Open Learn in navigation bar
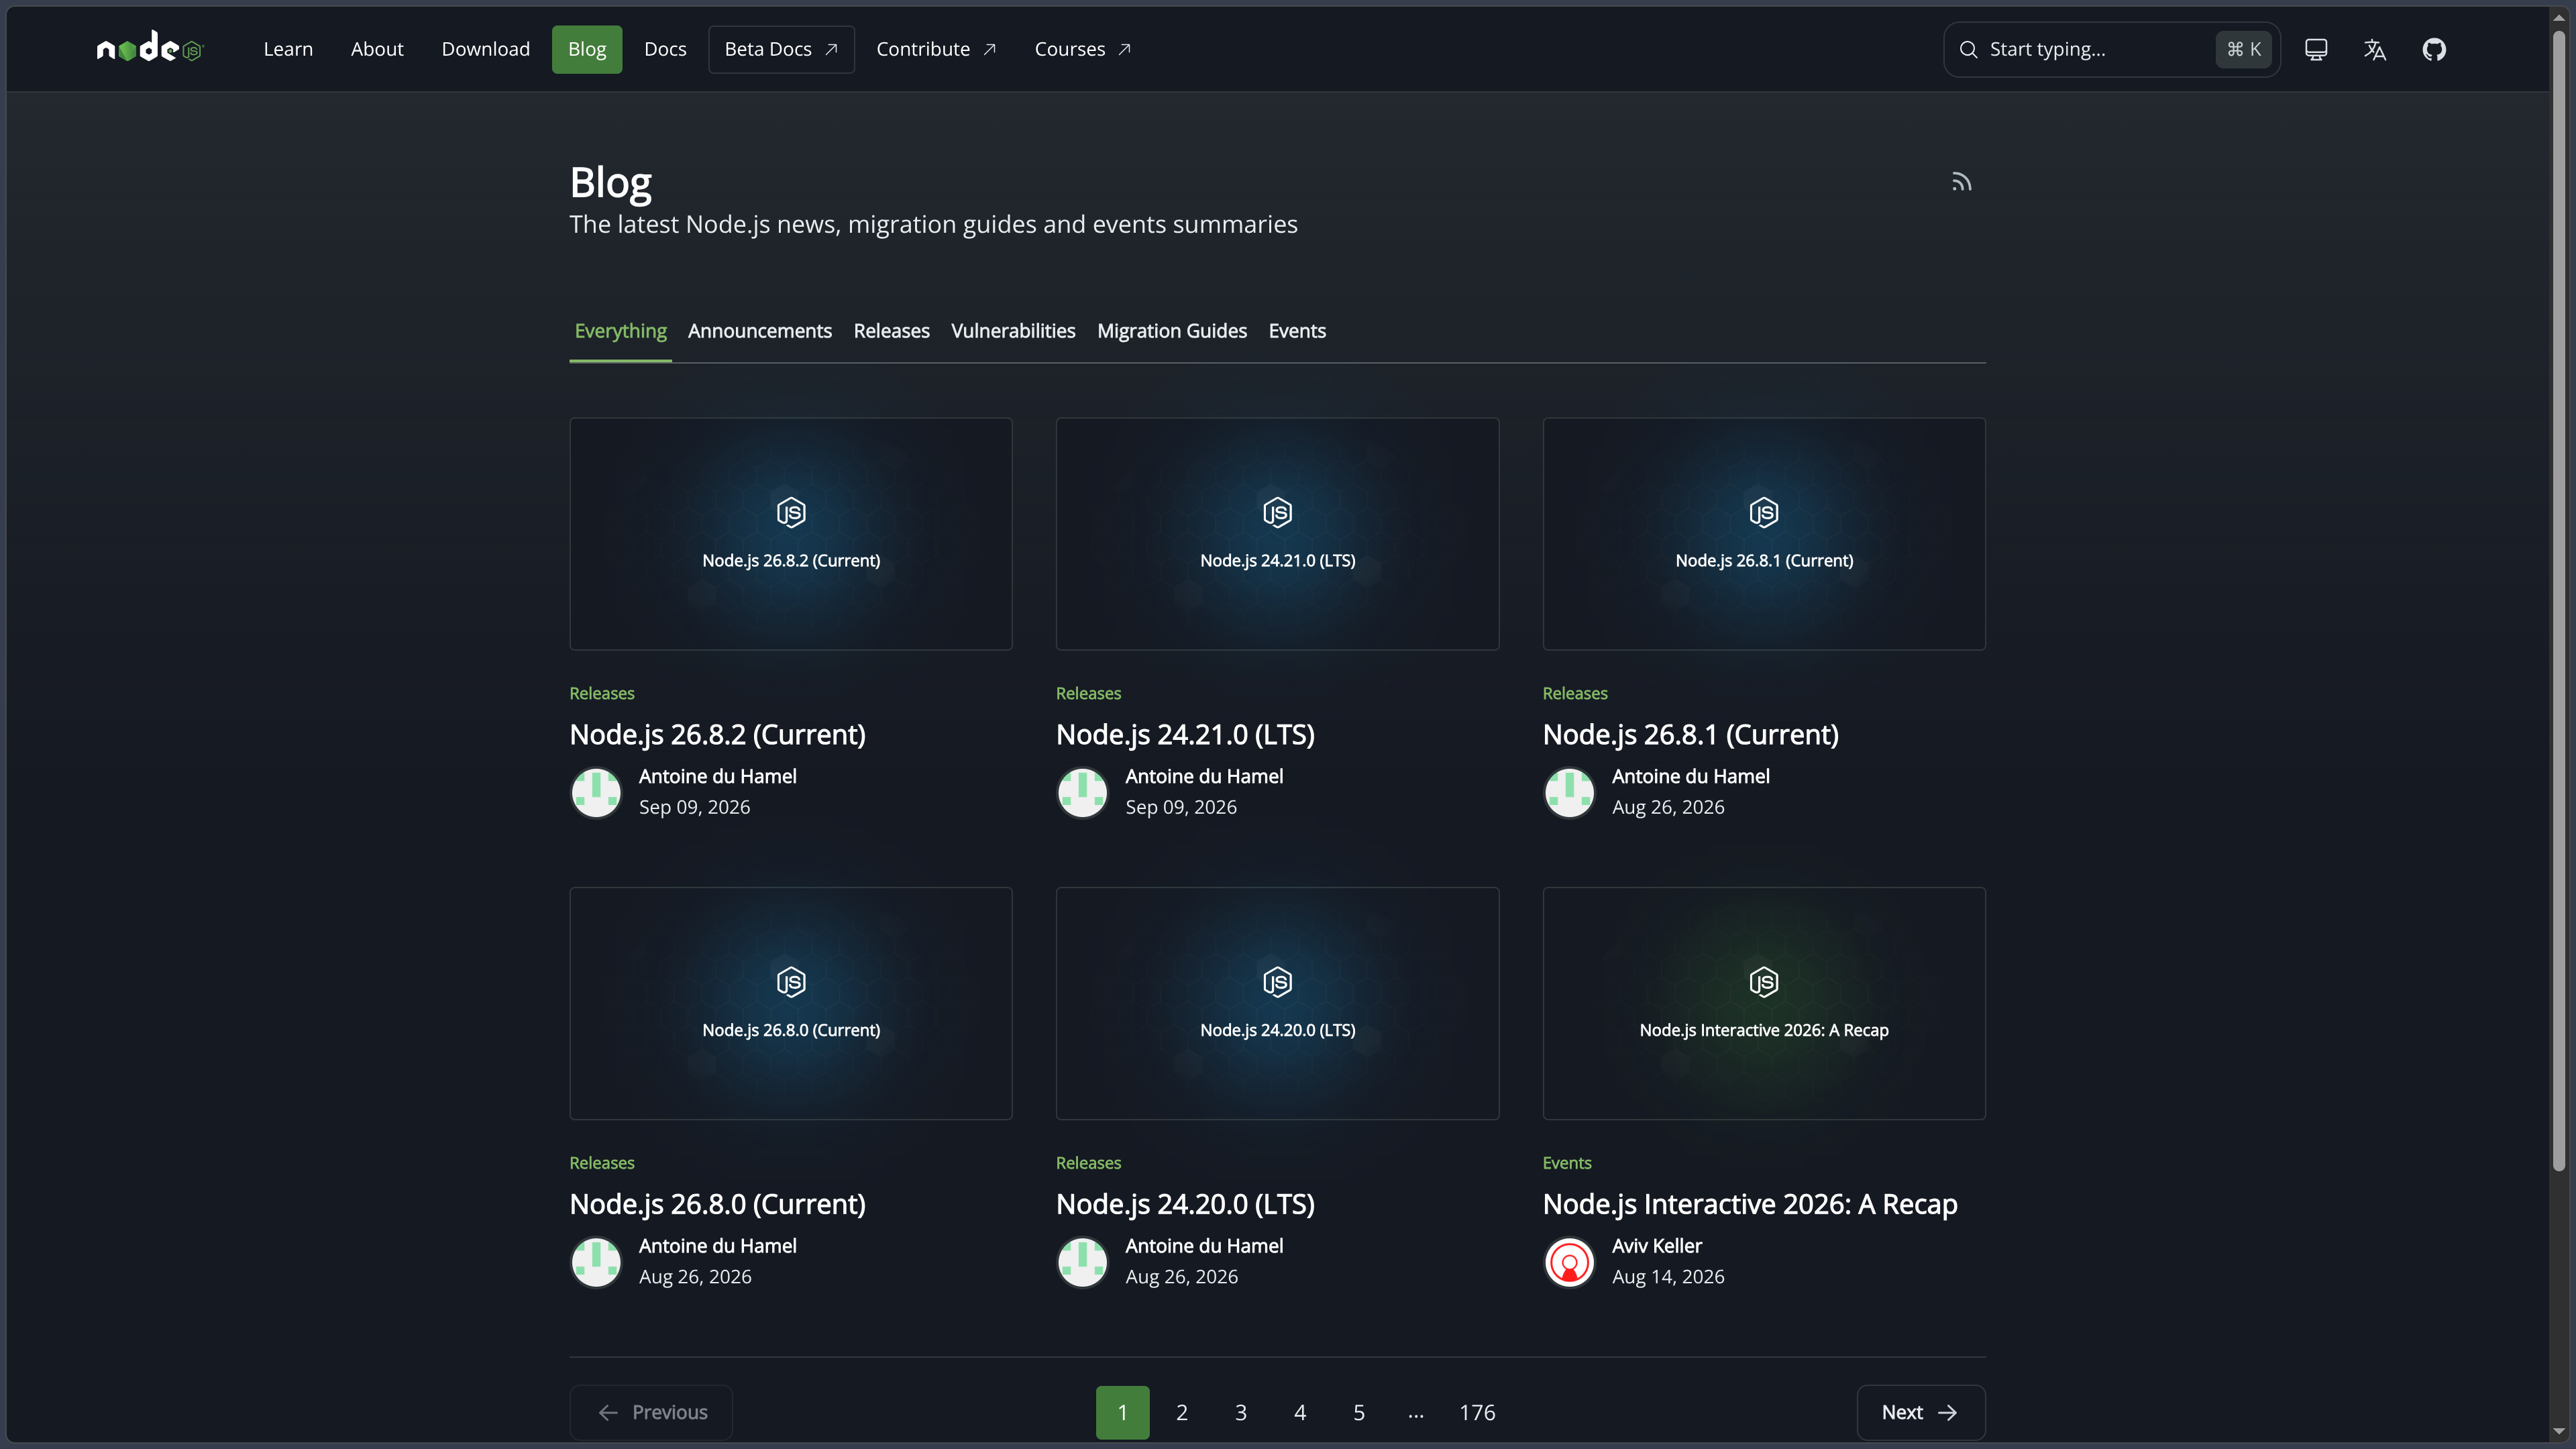Viewport: 2576px width, 1449px height. [x=288, y=49]
